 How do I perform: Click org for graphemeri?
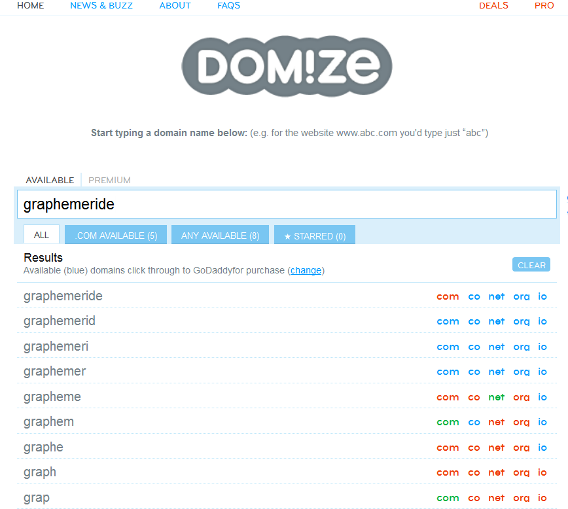[x=522, y=347]
